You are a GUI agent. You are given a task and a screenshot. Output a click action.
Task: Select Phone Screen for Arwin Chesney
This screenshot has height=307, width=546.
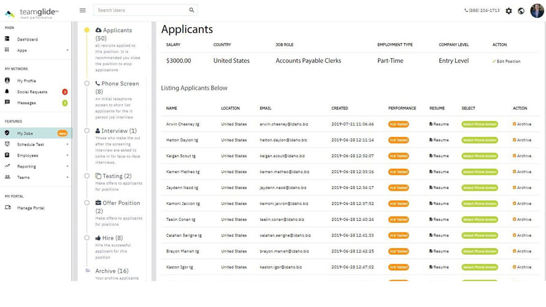click(480, 125)
